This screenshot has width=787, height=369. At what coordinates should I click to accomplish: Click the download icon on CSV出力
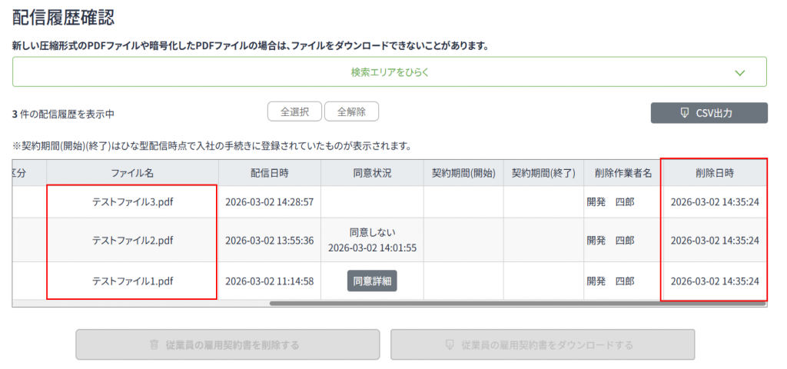coord(684,113)
